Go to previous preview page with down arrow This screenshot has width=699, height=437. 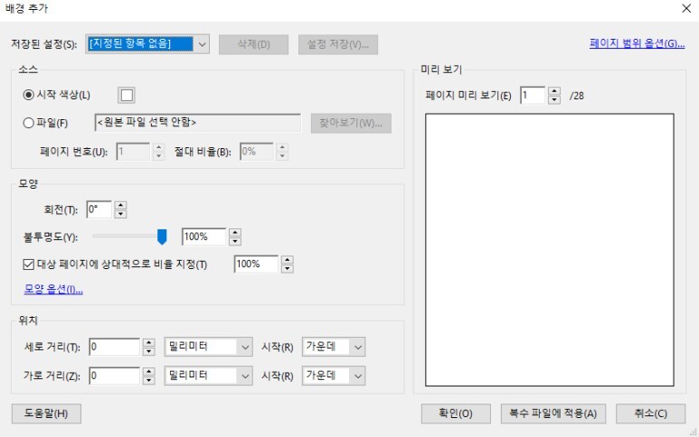click(554, 99)
